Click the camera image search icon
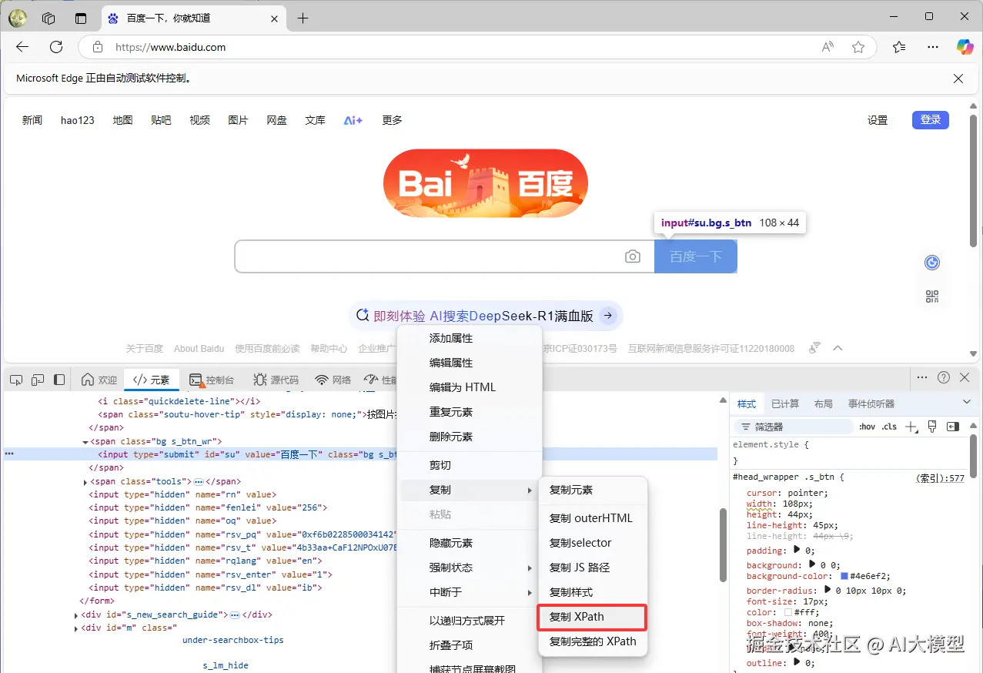983x673 pixels. [x=633, y=256]
